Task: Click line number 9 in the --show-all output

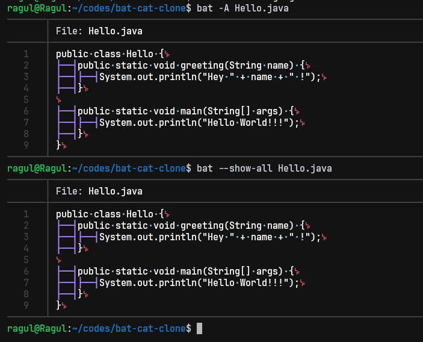Action: (26, 305)
